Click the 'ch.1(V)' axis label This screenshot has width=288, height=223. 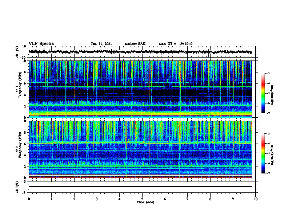pos(17,52)
